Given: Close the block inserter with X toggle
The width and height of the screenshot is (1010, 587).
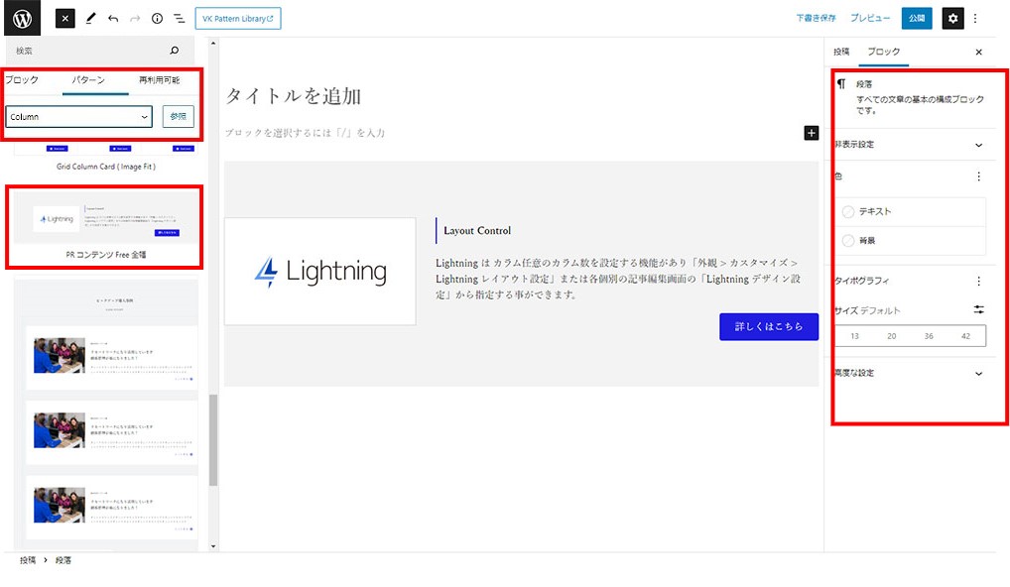Looking at the screenshot, I should click(65, 18).
